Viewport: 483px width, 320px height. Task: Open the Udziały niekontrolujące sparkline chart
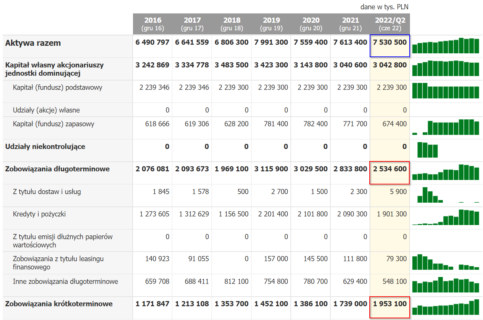click(428, 150)
